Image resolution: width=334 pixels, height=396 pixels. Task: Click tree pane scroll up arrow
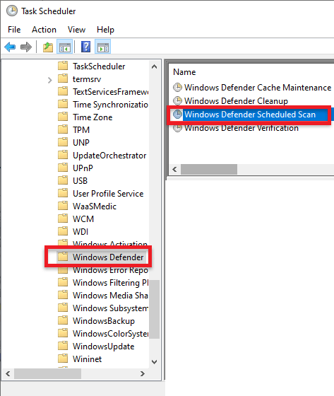tap(155, 66)
